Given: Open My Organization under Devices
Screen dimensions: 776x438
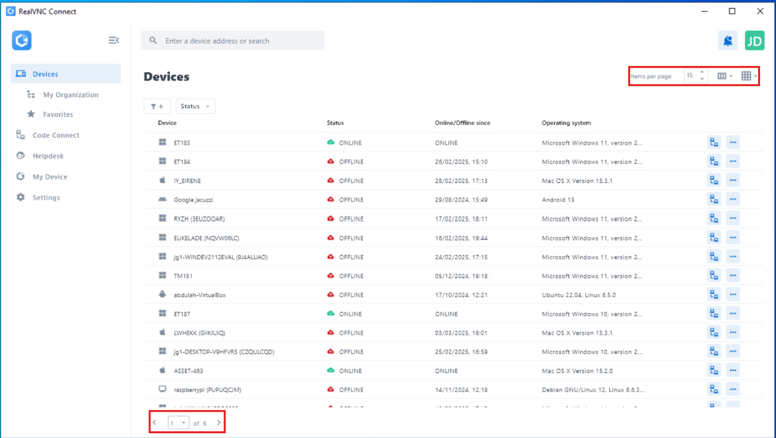Looking at the screenshot, I should (x=70, y=95).
